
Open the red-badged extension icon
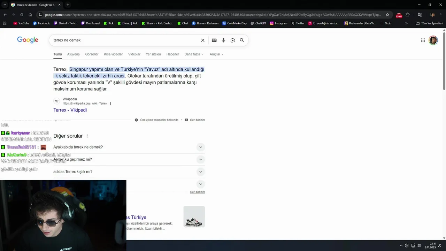(399, 15)
